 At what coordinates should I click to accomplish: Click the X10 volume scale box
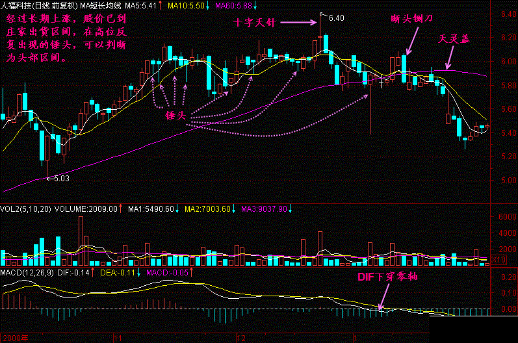(x=498, y=260)
